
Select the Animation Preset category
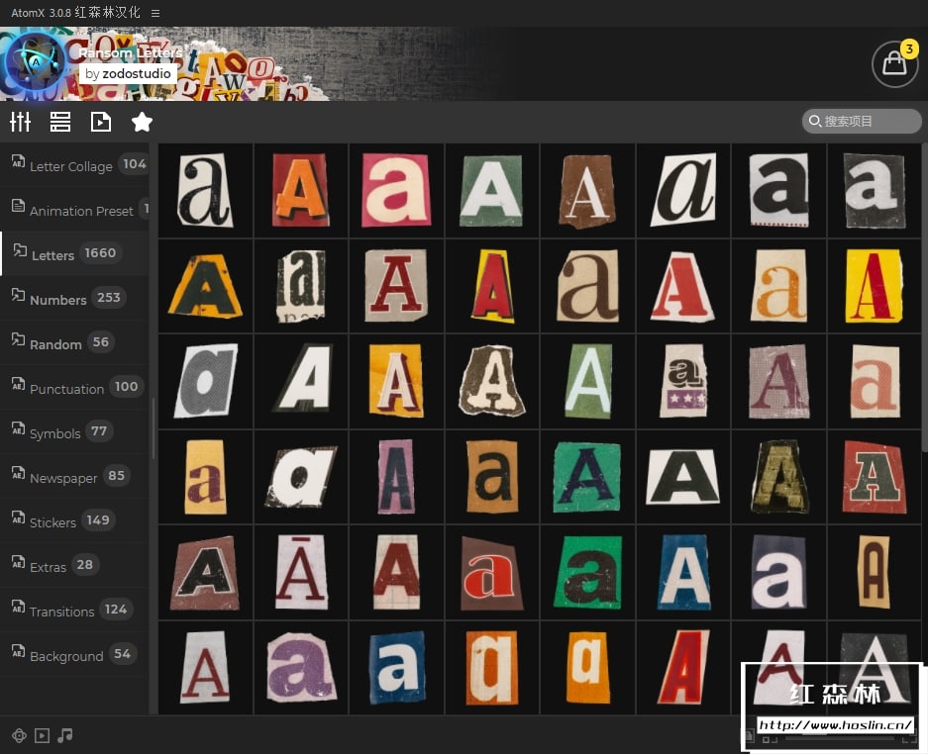tap(74, 210)
